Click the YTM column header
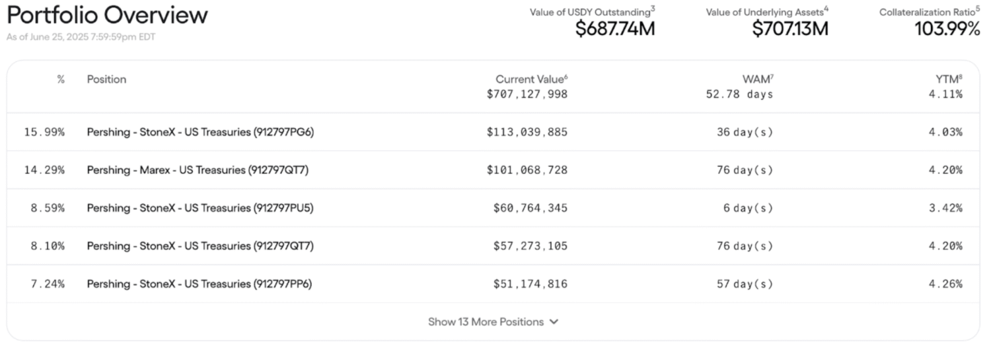This screenshot has height=349, width=991. (x=947, y=79)
